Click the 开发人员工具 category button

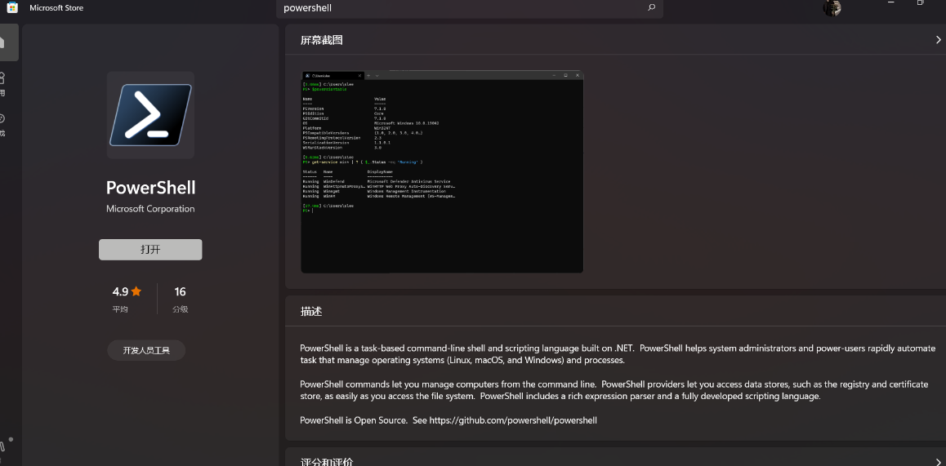click(146, 350)
